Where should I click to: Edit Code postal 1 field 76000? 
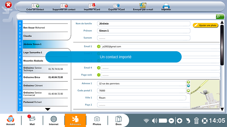[141, 90]
